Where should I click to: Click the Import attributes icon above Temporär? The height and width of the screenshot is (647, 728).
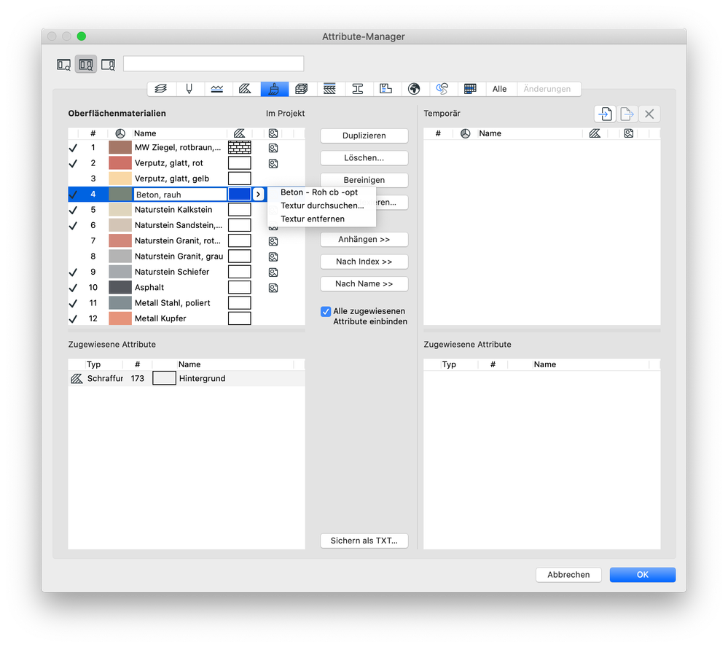(605, 114)
